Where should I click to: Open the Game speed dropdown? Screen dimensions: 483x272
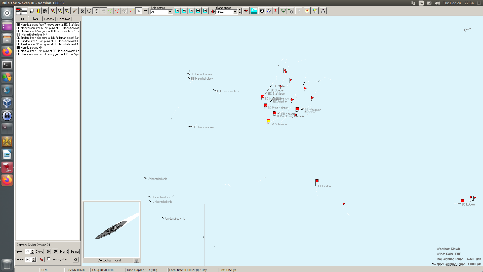click(x=235, y=12)
